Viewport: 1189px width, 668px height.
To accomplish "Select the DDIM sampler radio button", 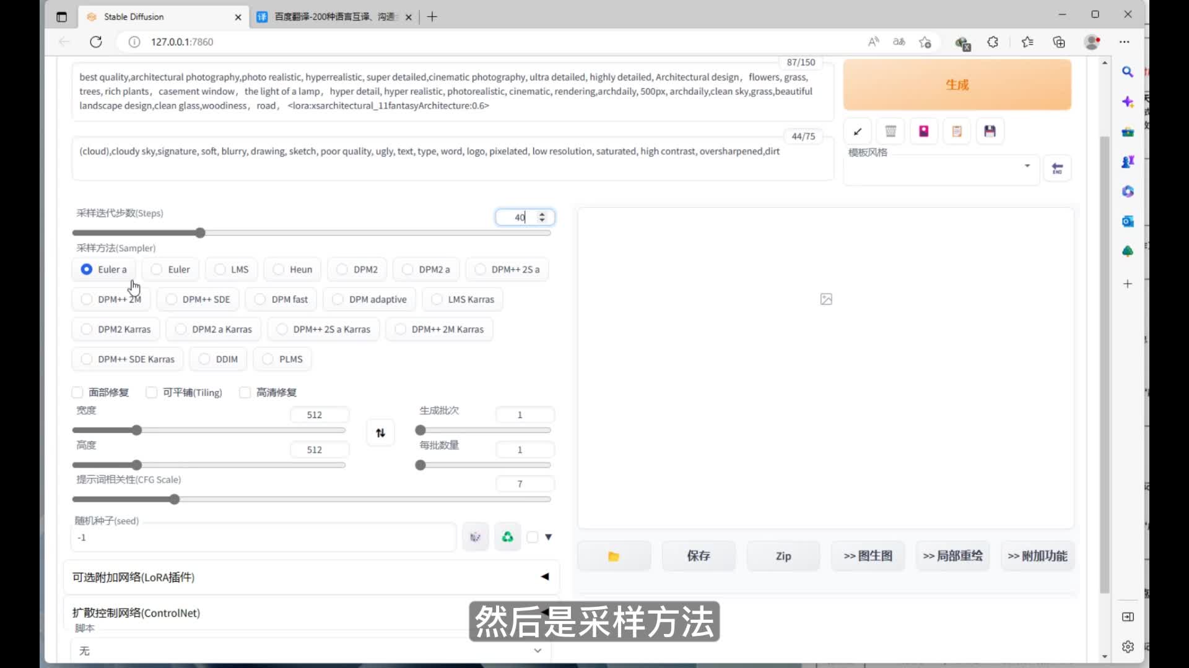I will 204,359.
